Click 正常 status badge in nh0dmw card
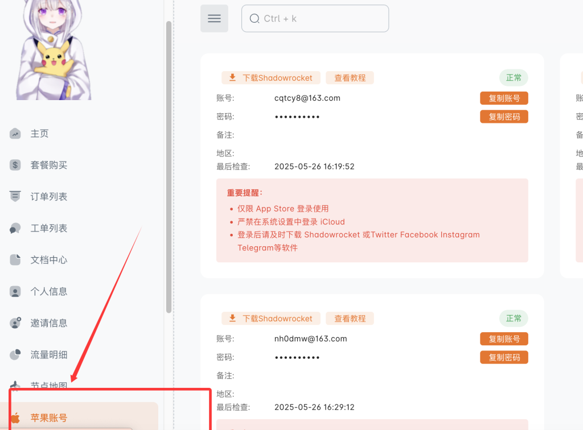The width and height of the screenshot is (583, 430). pyautogui.click(x=514, y=318)
